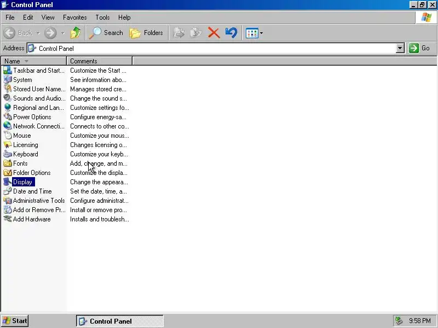Open the Search pane

[106, 33]
